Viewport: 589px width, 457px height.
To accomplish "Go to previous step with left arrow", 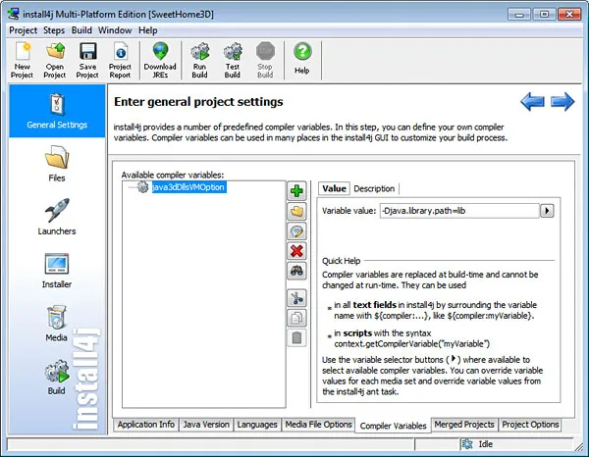I will coord(532,102).
